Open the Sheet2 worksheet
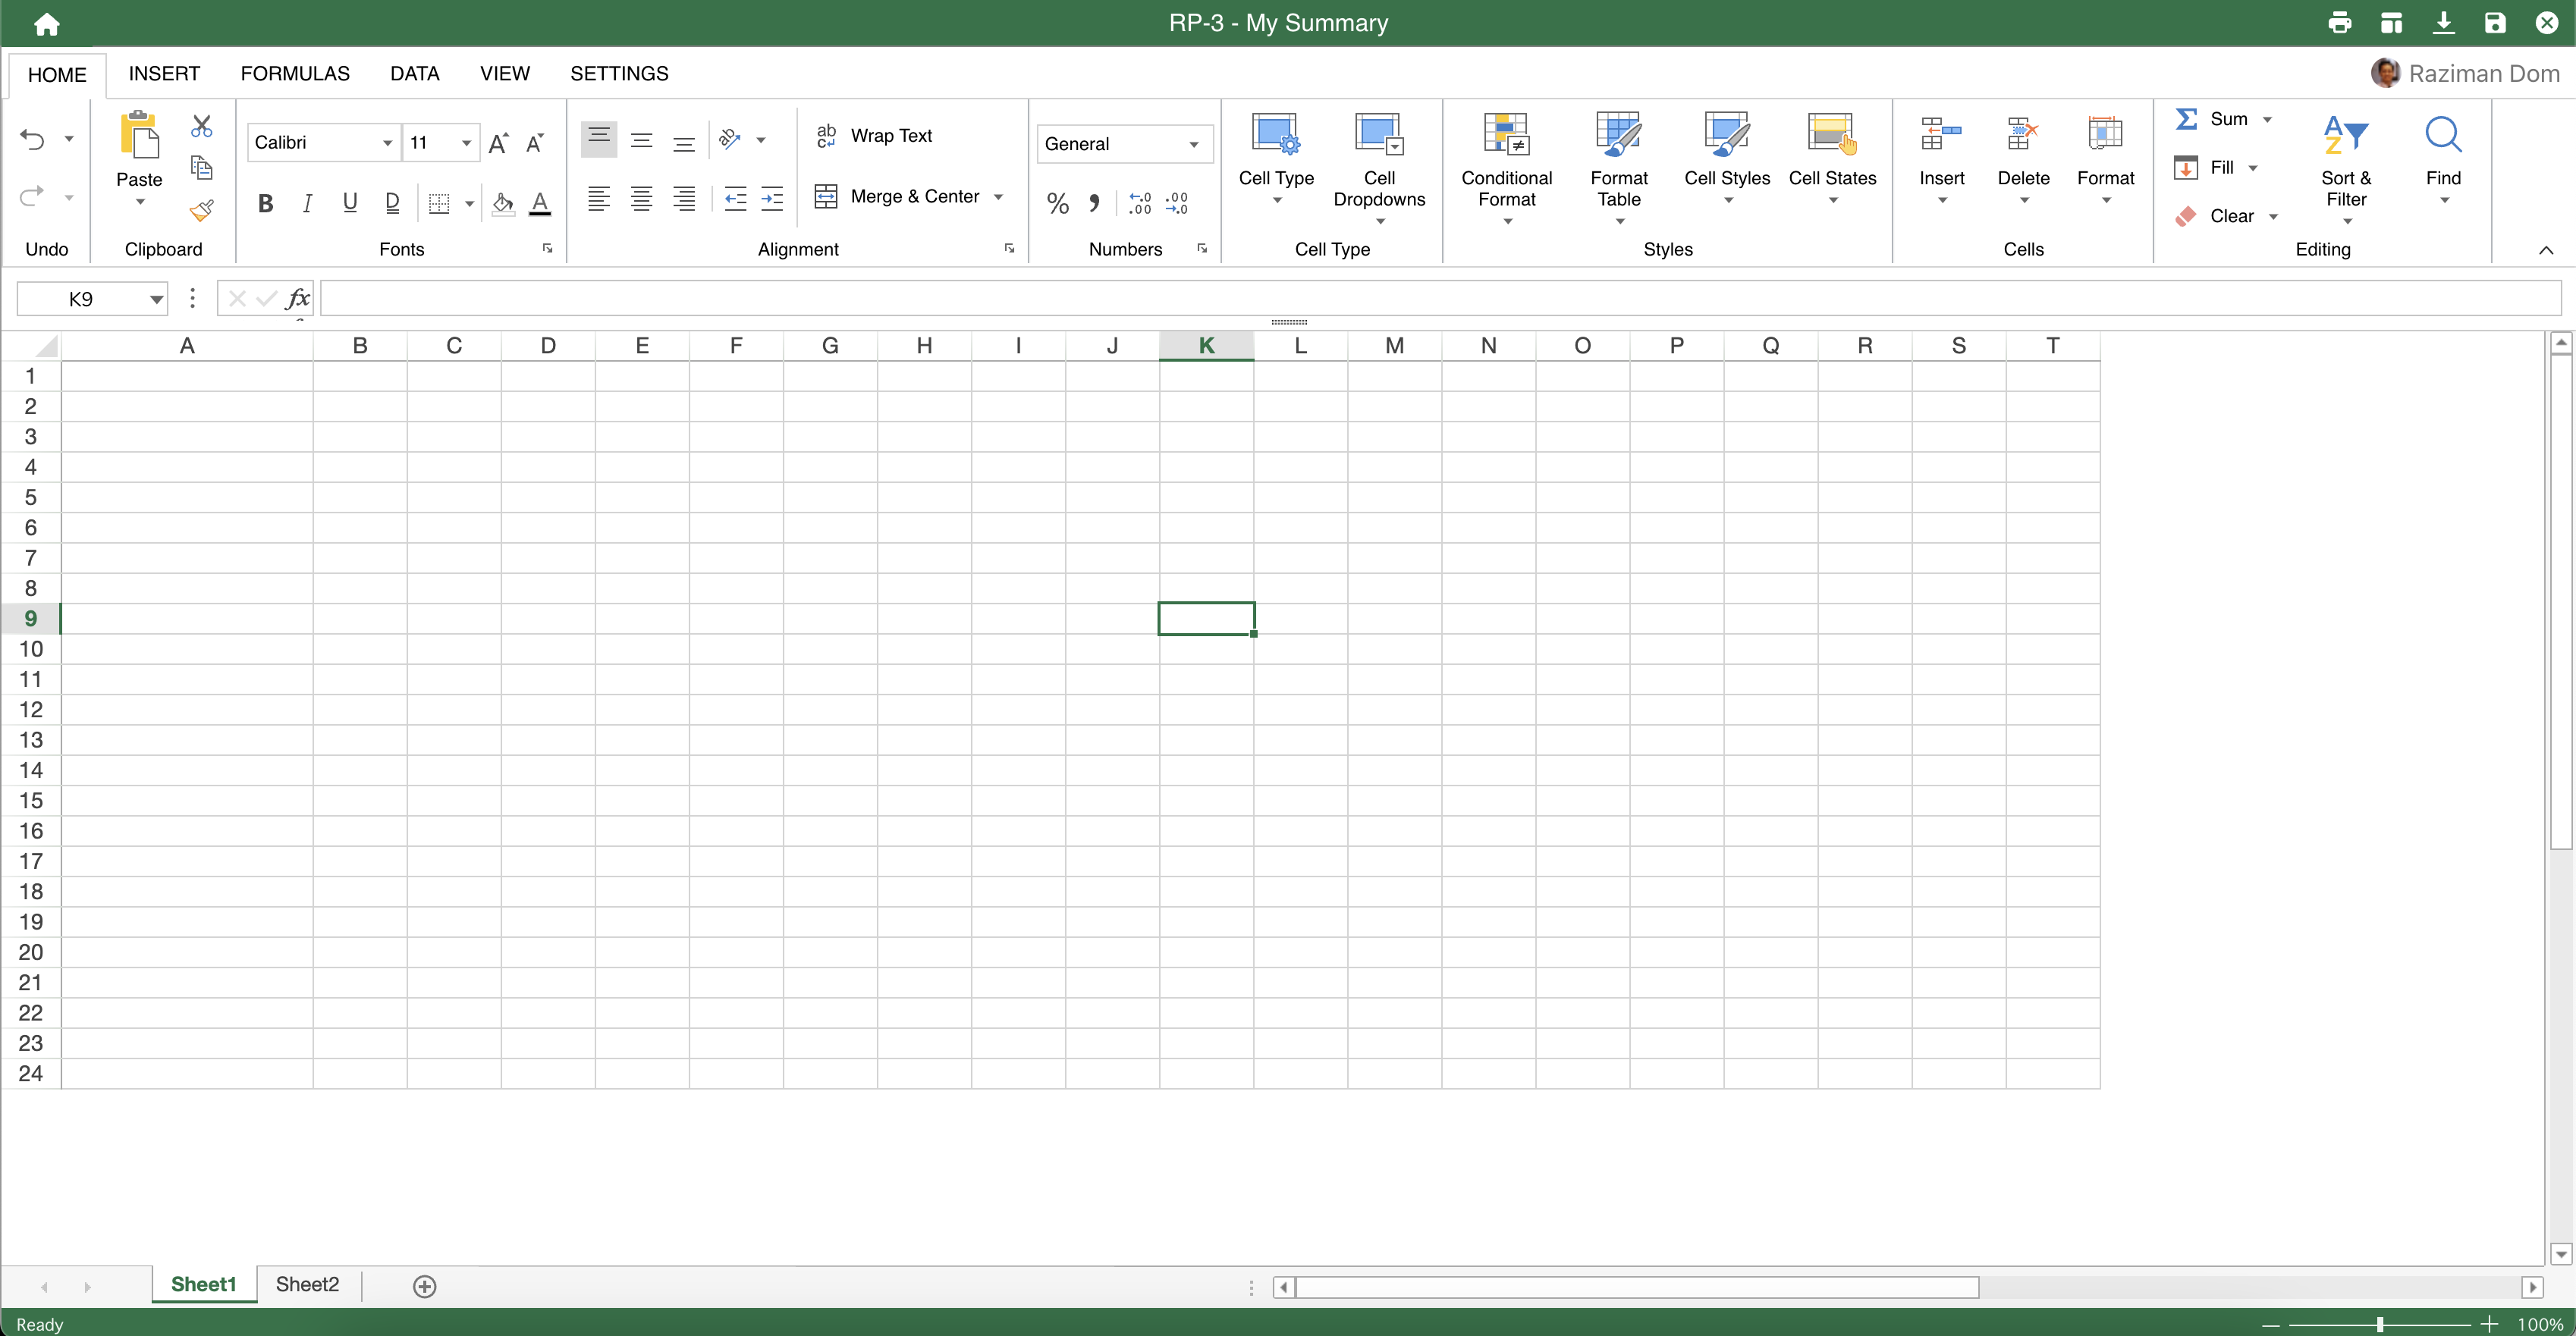 306,1285
